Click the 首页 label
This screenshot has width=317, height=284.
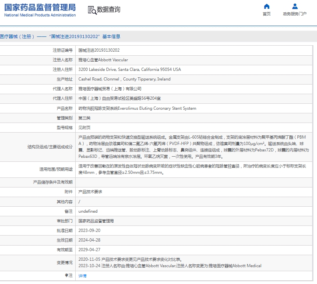(267, 14)
